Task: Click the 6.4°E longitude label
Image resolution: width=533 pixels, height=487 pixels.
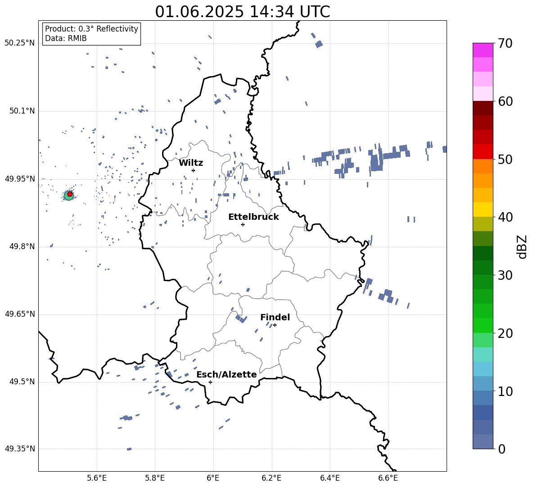Action: [330, 478]
